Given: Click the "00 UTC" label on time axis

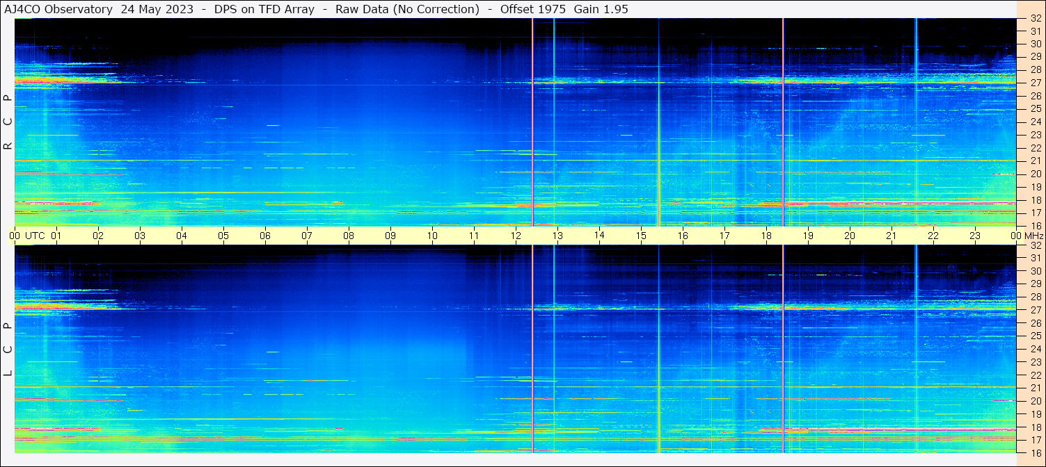Looking at the screenshot, I should [26, 236].
